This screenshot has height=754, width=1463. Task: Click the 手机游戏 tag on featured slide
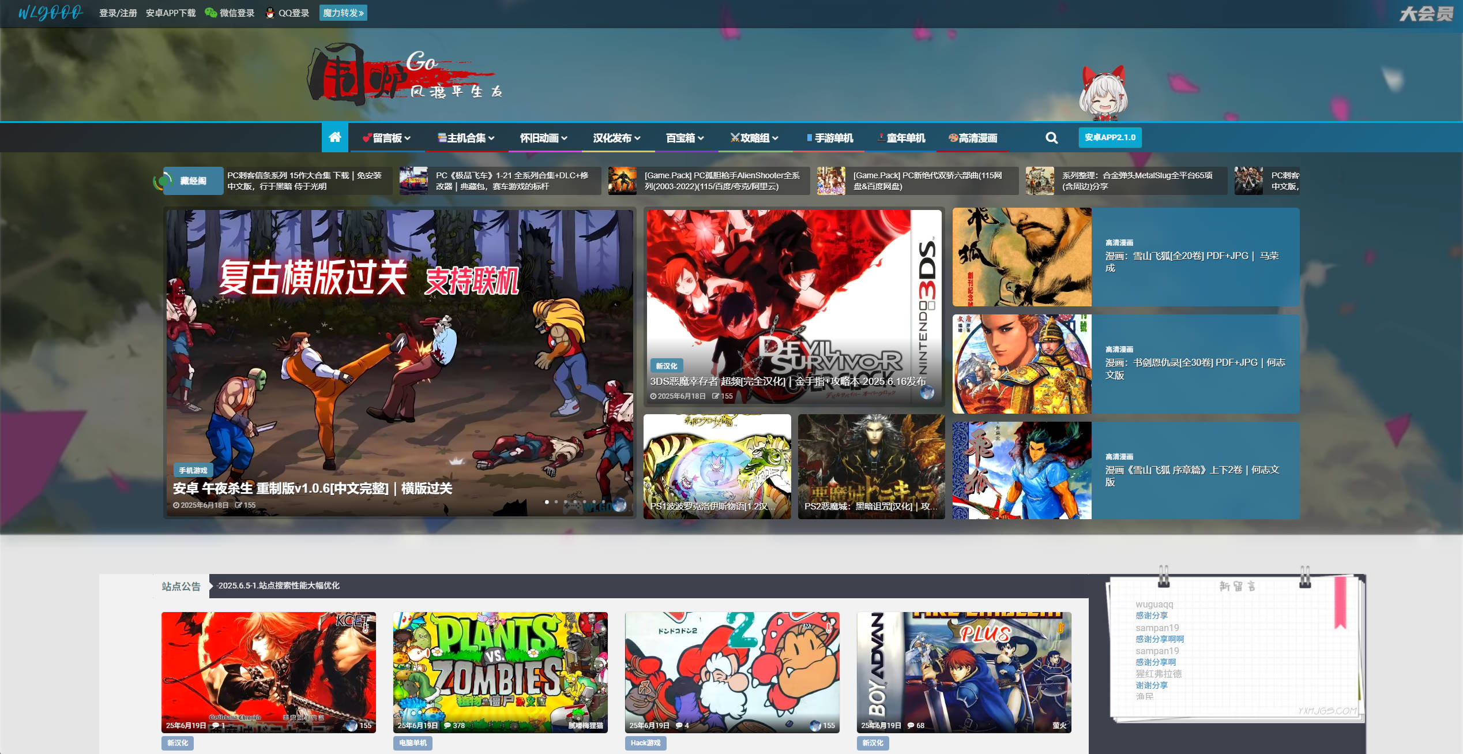pos(193,470)
